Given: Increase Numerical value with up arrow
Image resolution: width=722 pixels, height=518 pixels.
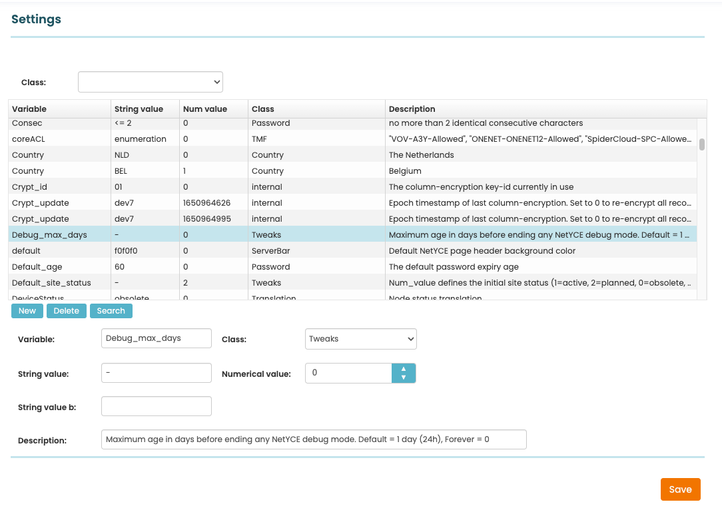Looking at the screenshot, I should pyautogui.click(x=403, y=368).
